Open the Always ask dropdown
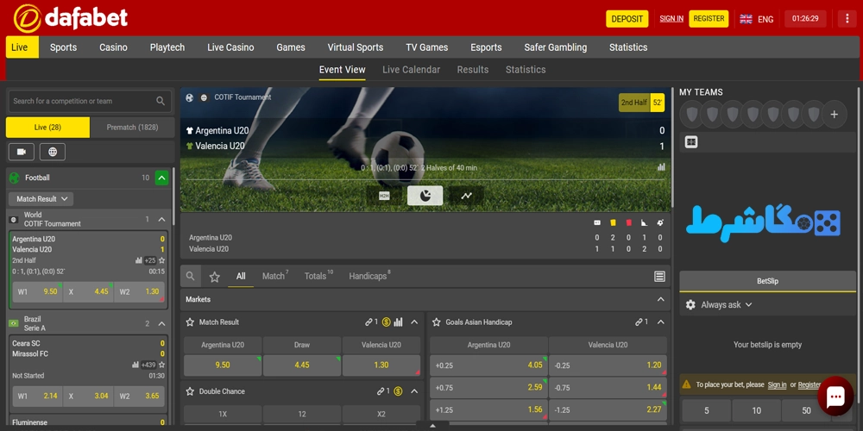 (x=726, y=304)
